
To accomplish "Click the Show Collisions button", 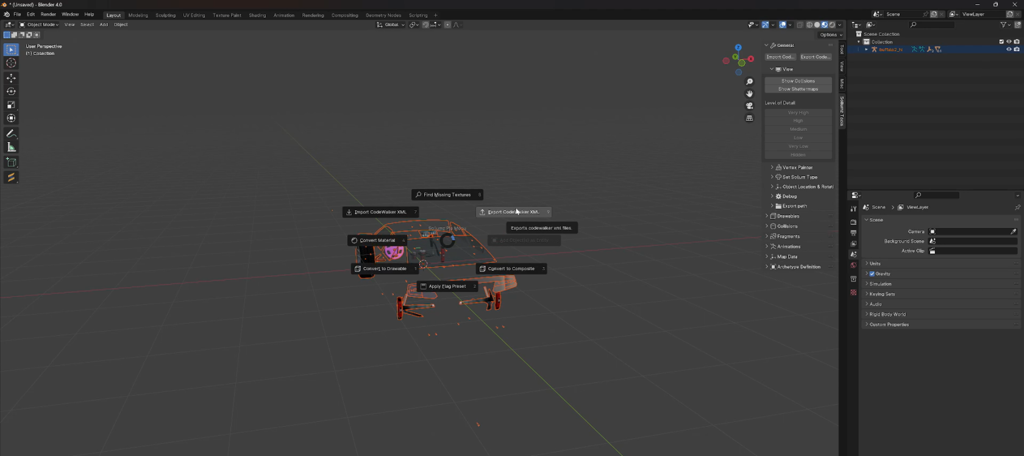I will click(x=798, y=81).
